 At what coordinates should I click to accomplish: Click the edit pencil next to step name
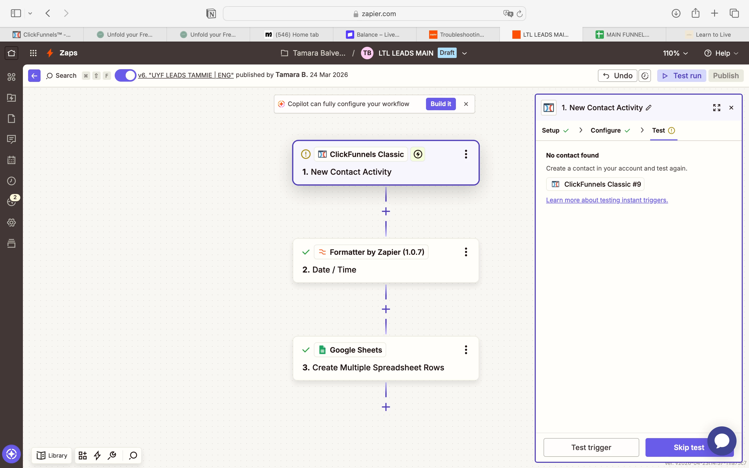click(649, 108)
